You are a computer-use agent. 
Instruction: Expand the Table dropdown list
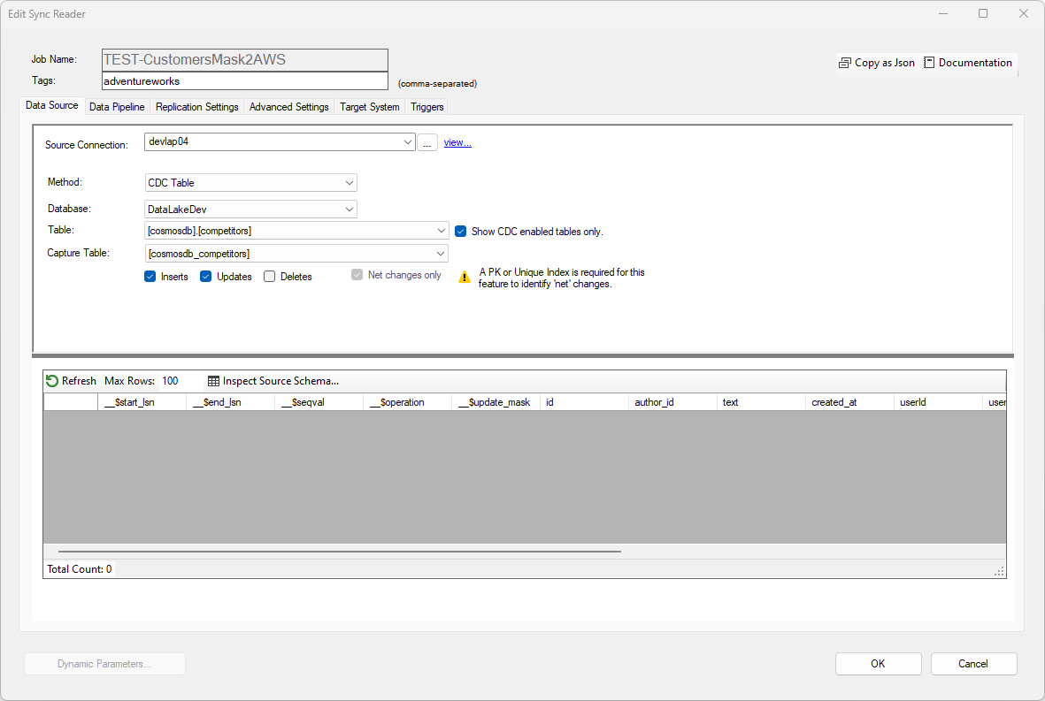tap(442, 231)
